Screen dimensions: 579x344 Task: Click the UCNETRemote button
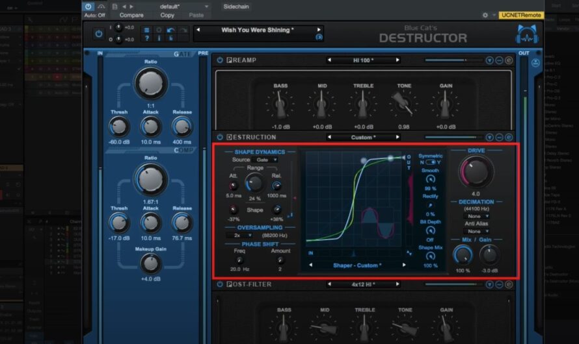click(x=521, y=15)
